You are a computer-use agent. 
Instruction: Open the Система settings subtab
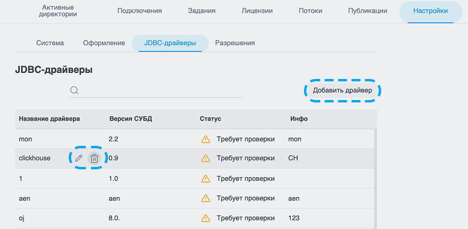click(50, 43)
